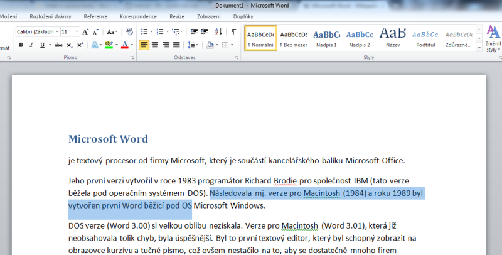Screen dimensions: 502x255
Task: Highlight text with the highlighter icon
Action: click(109, 45)
